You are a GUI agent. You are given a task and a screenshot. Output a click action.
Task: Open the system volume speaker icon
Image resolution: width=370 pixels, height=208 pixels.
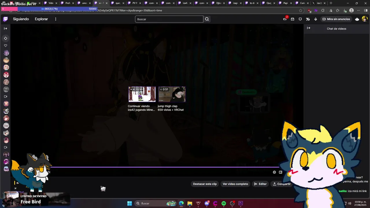[x=349, y=203]
